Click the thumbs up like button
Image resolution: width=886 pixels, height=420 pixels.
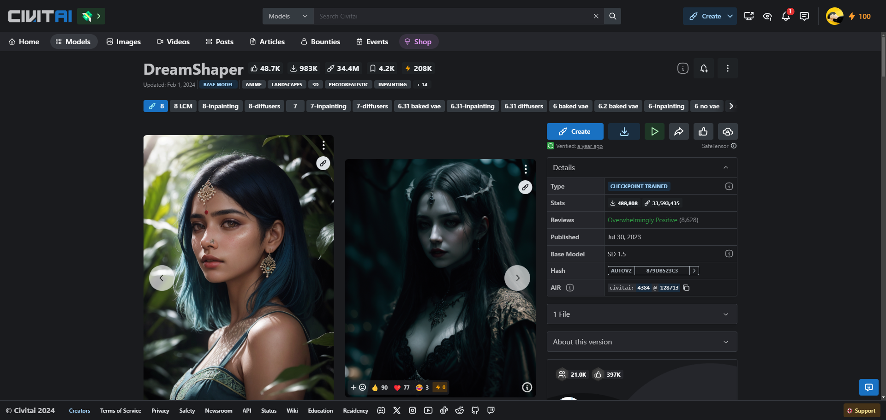coord(703,131)
